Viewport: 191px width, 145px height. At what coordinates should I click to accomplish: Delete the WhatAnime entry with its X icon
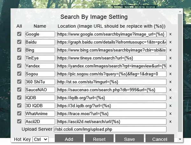170,114
